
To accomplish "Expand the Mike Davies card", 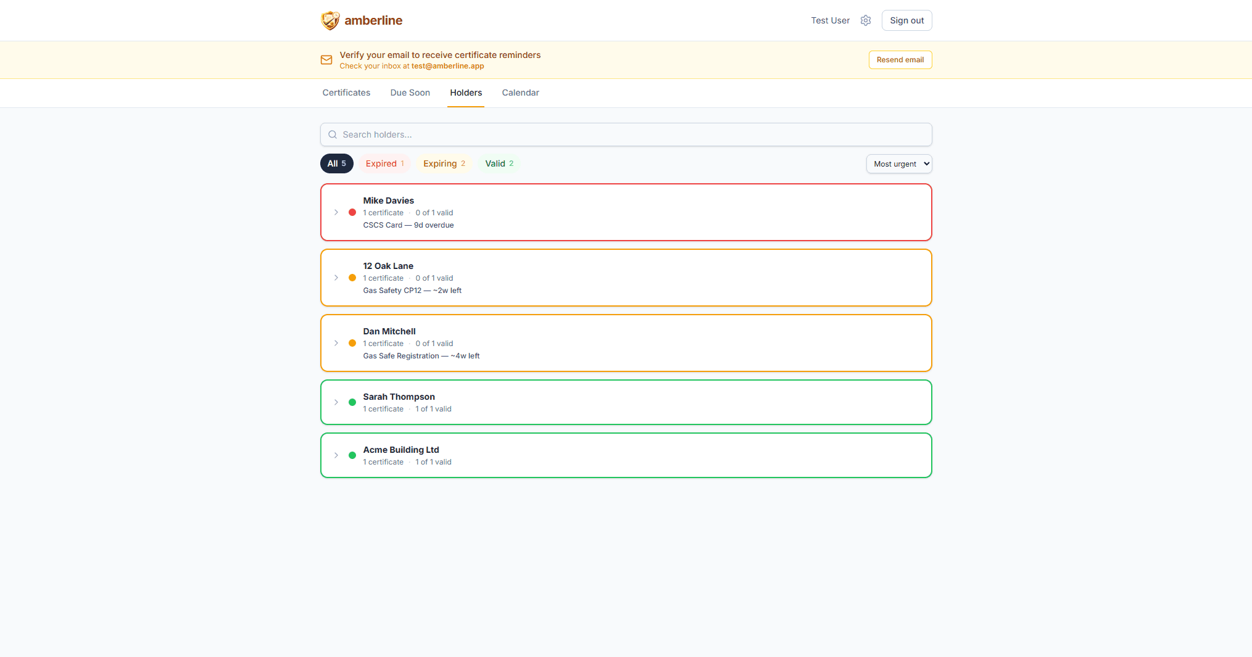I will point(336,212).
